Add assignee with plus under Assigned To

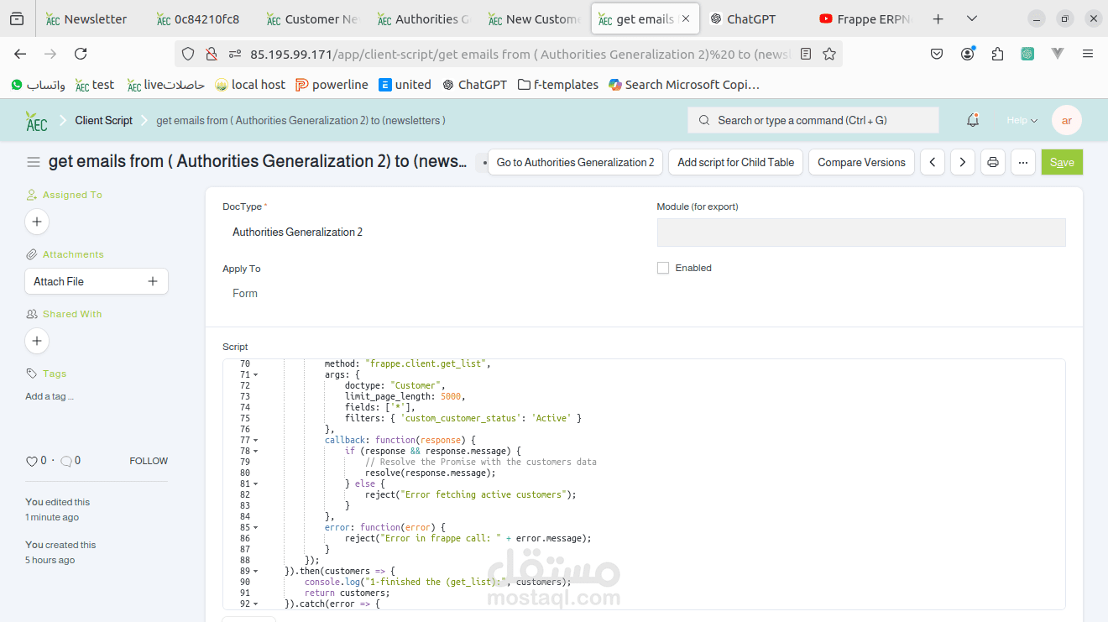pyautogui.click(x=37, y=222)
